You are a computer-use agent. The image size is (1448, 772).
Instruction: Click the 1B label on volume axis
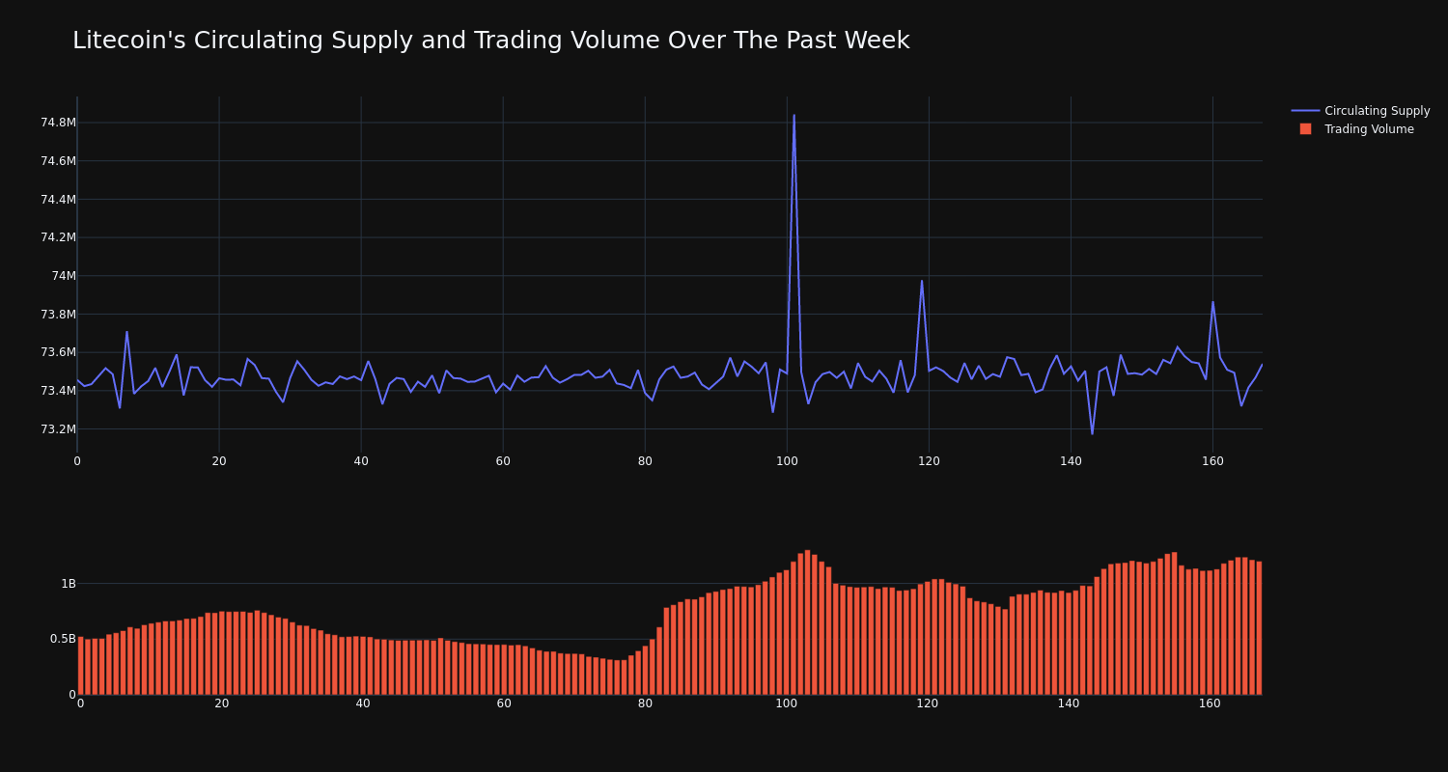coord(69,584)
